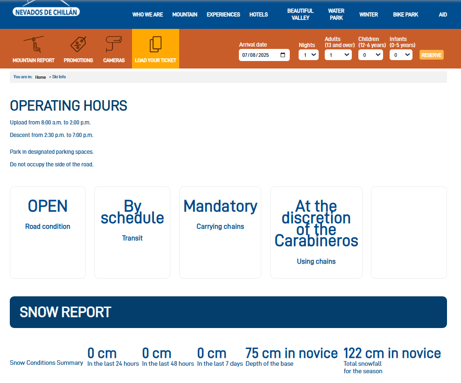
Task: Open the Water Park menu item
Action: pyautogui.click(x=336, y=14)
